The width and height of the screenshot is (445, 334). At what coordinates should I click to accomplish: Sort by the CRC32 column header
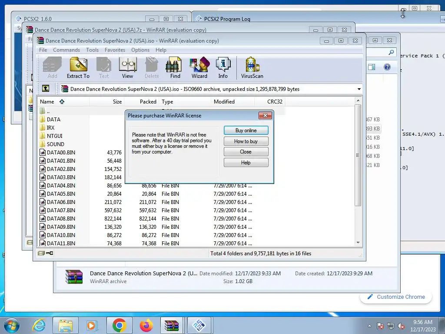point(269,102)
